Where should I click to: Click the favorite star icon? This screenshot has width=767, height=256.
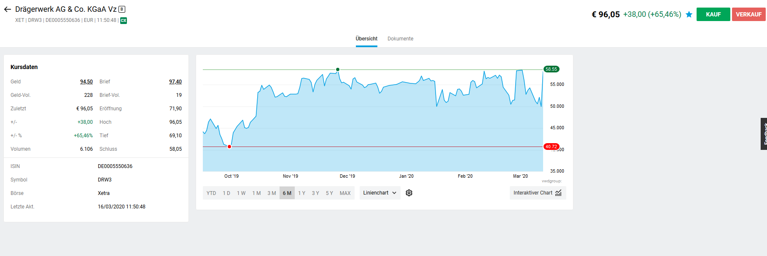click(x=689, y=14)
